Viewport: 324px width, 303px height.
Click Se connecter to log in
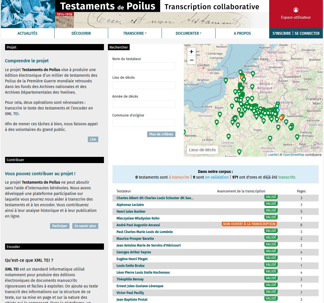(x=307, y=33)
